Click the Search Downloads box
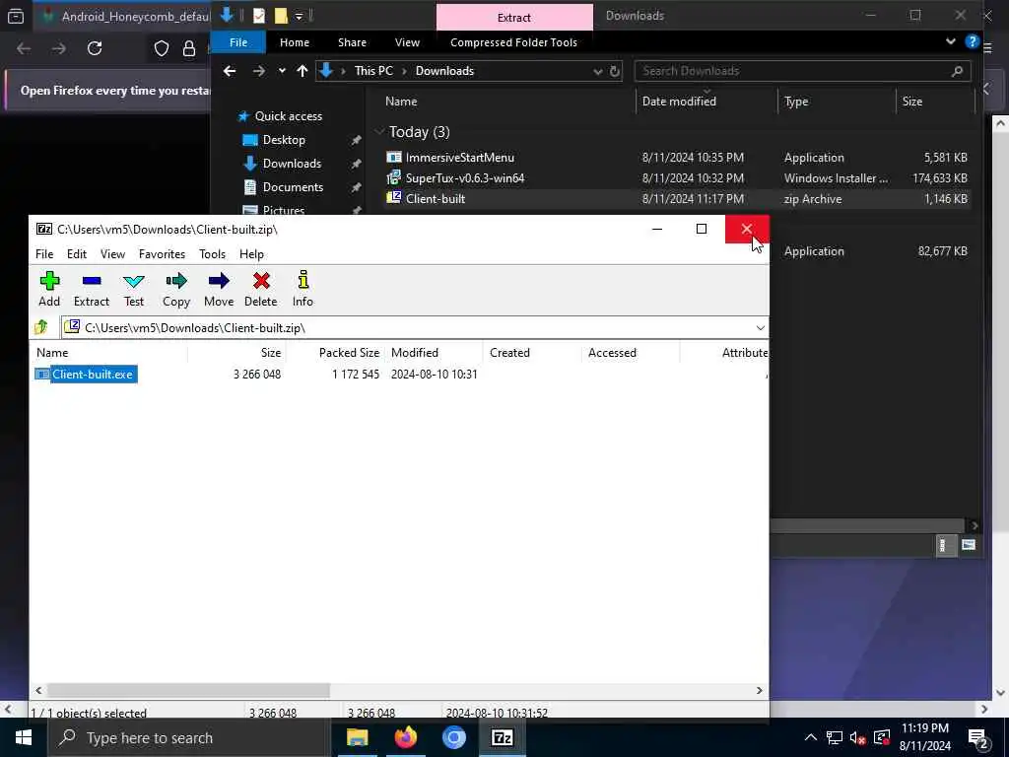Viewport: 1009px width, 757px height. pyautogui.click(x=802, y=71)
